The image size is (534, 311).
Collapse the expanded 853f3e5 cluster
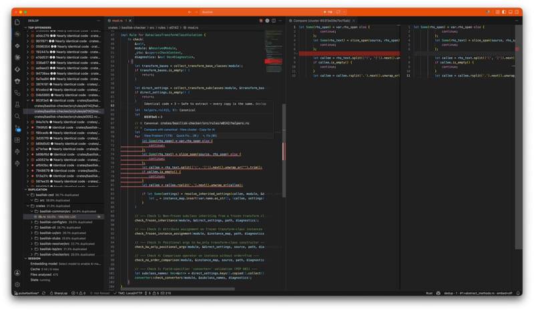click(x=28, y=101)
